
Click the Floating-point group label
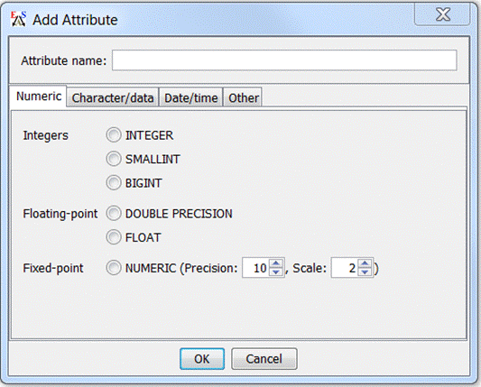[60, 214]
